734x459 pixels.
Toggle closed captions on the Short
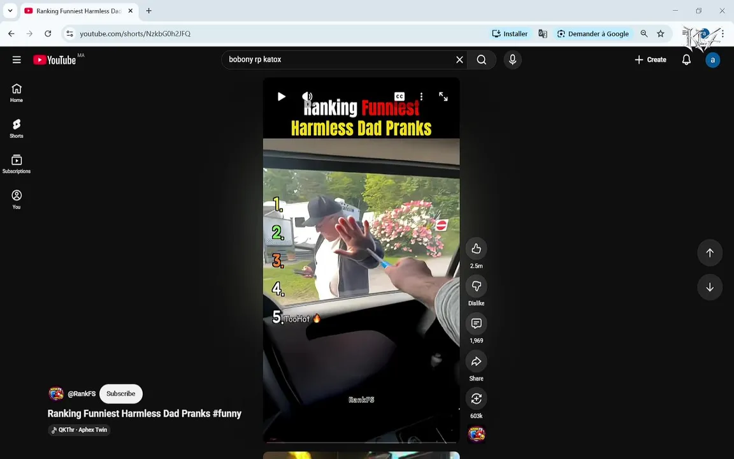(399, 96)
